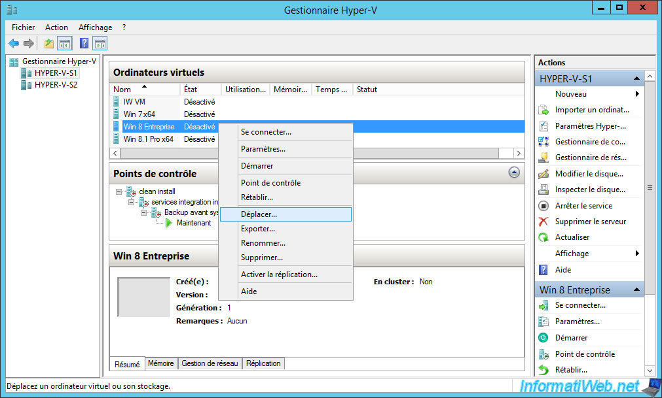Click the green Démarrer power icon
Screen dimensions: 662x398
coord(543,338)
